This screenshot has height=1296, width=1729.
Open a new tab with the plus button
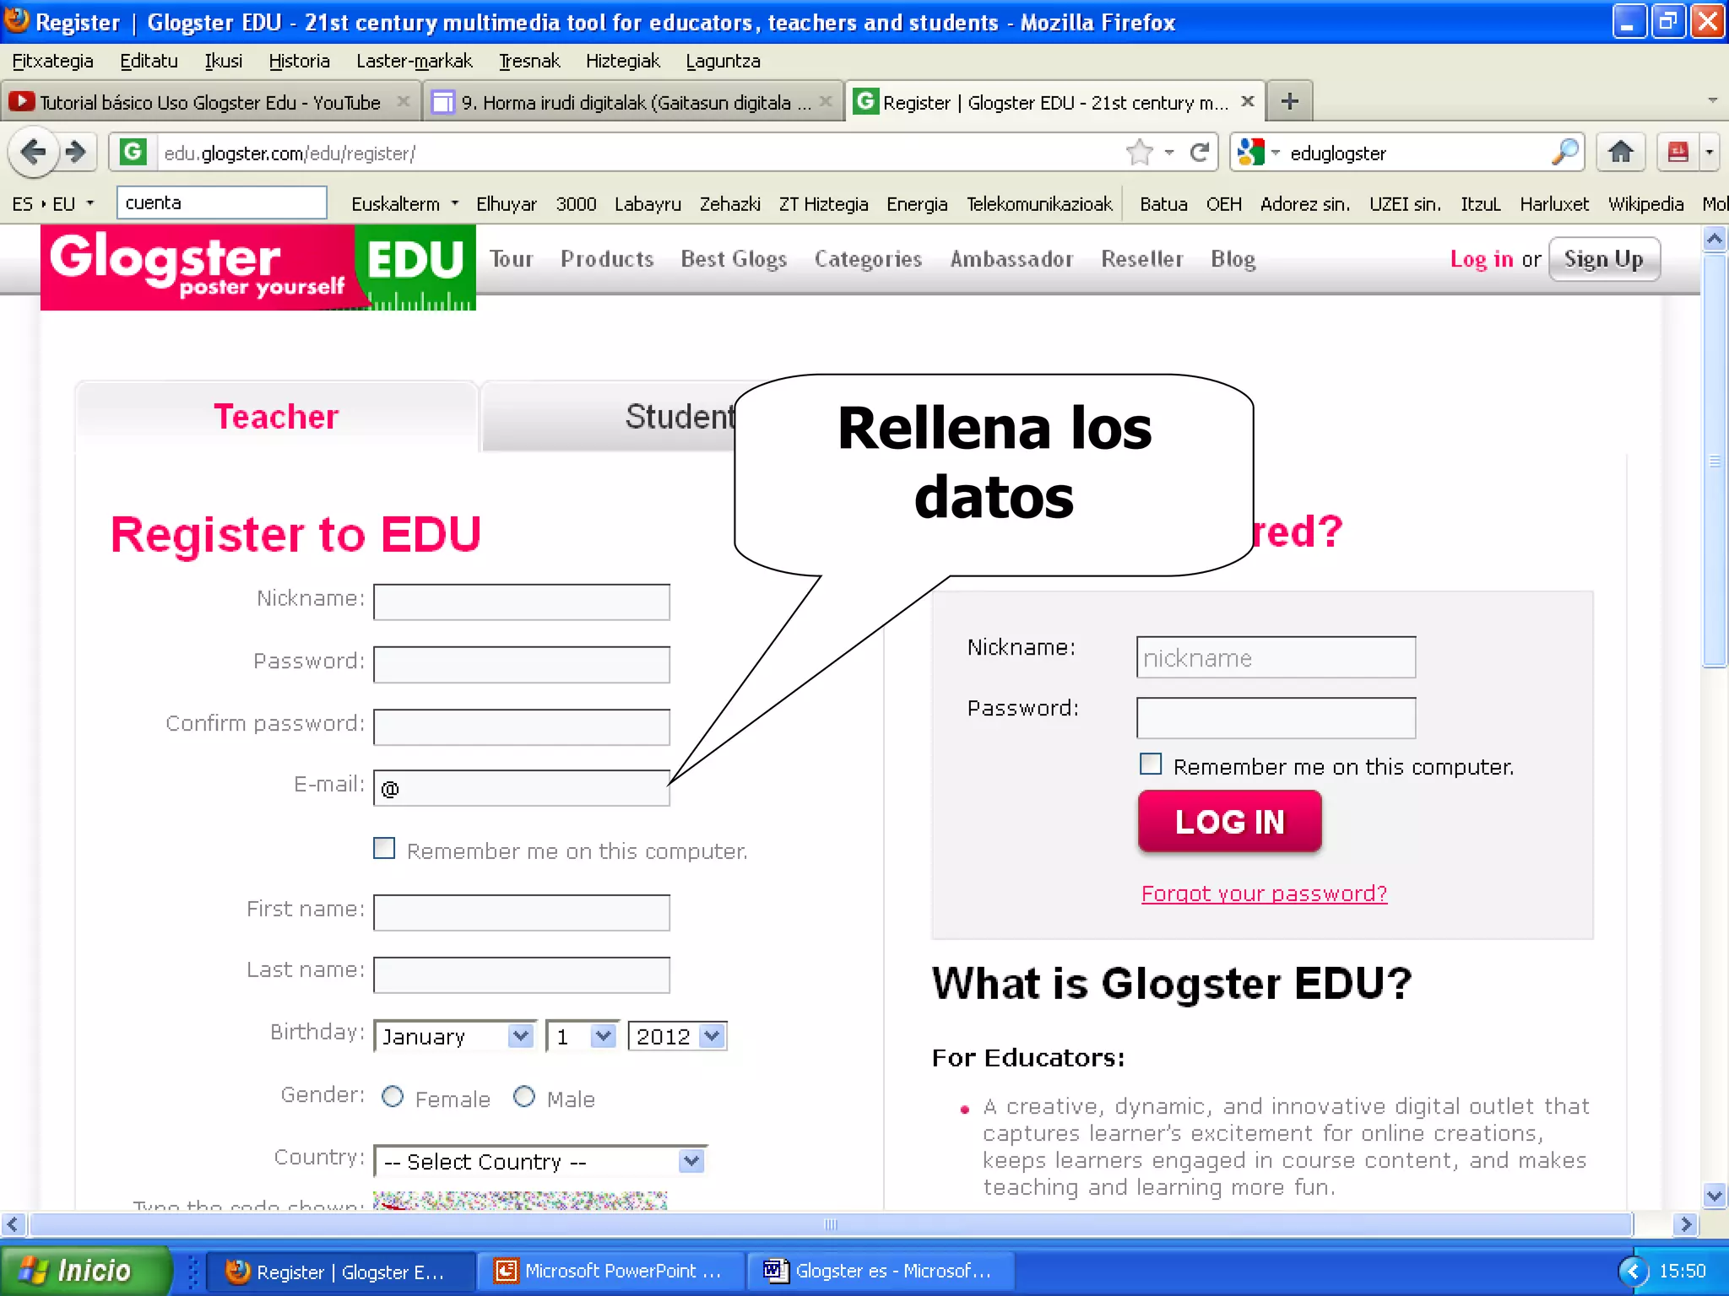[1289, 102]
